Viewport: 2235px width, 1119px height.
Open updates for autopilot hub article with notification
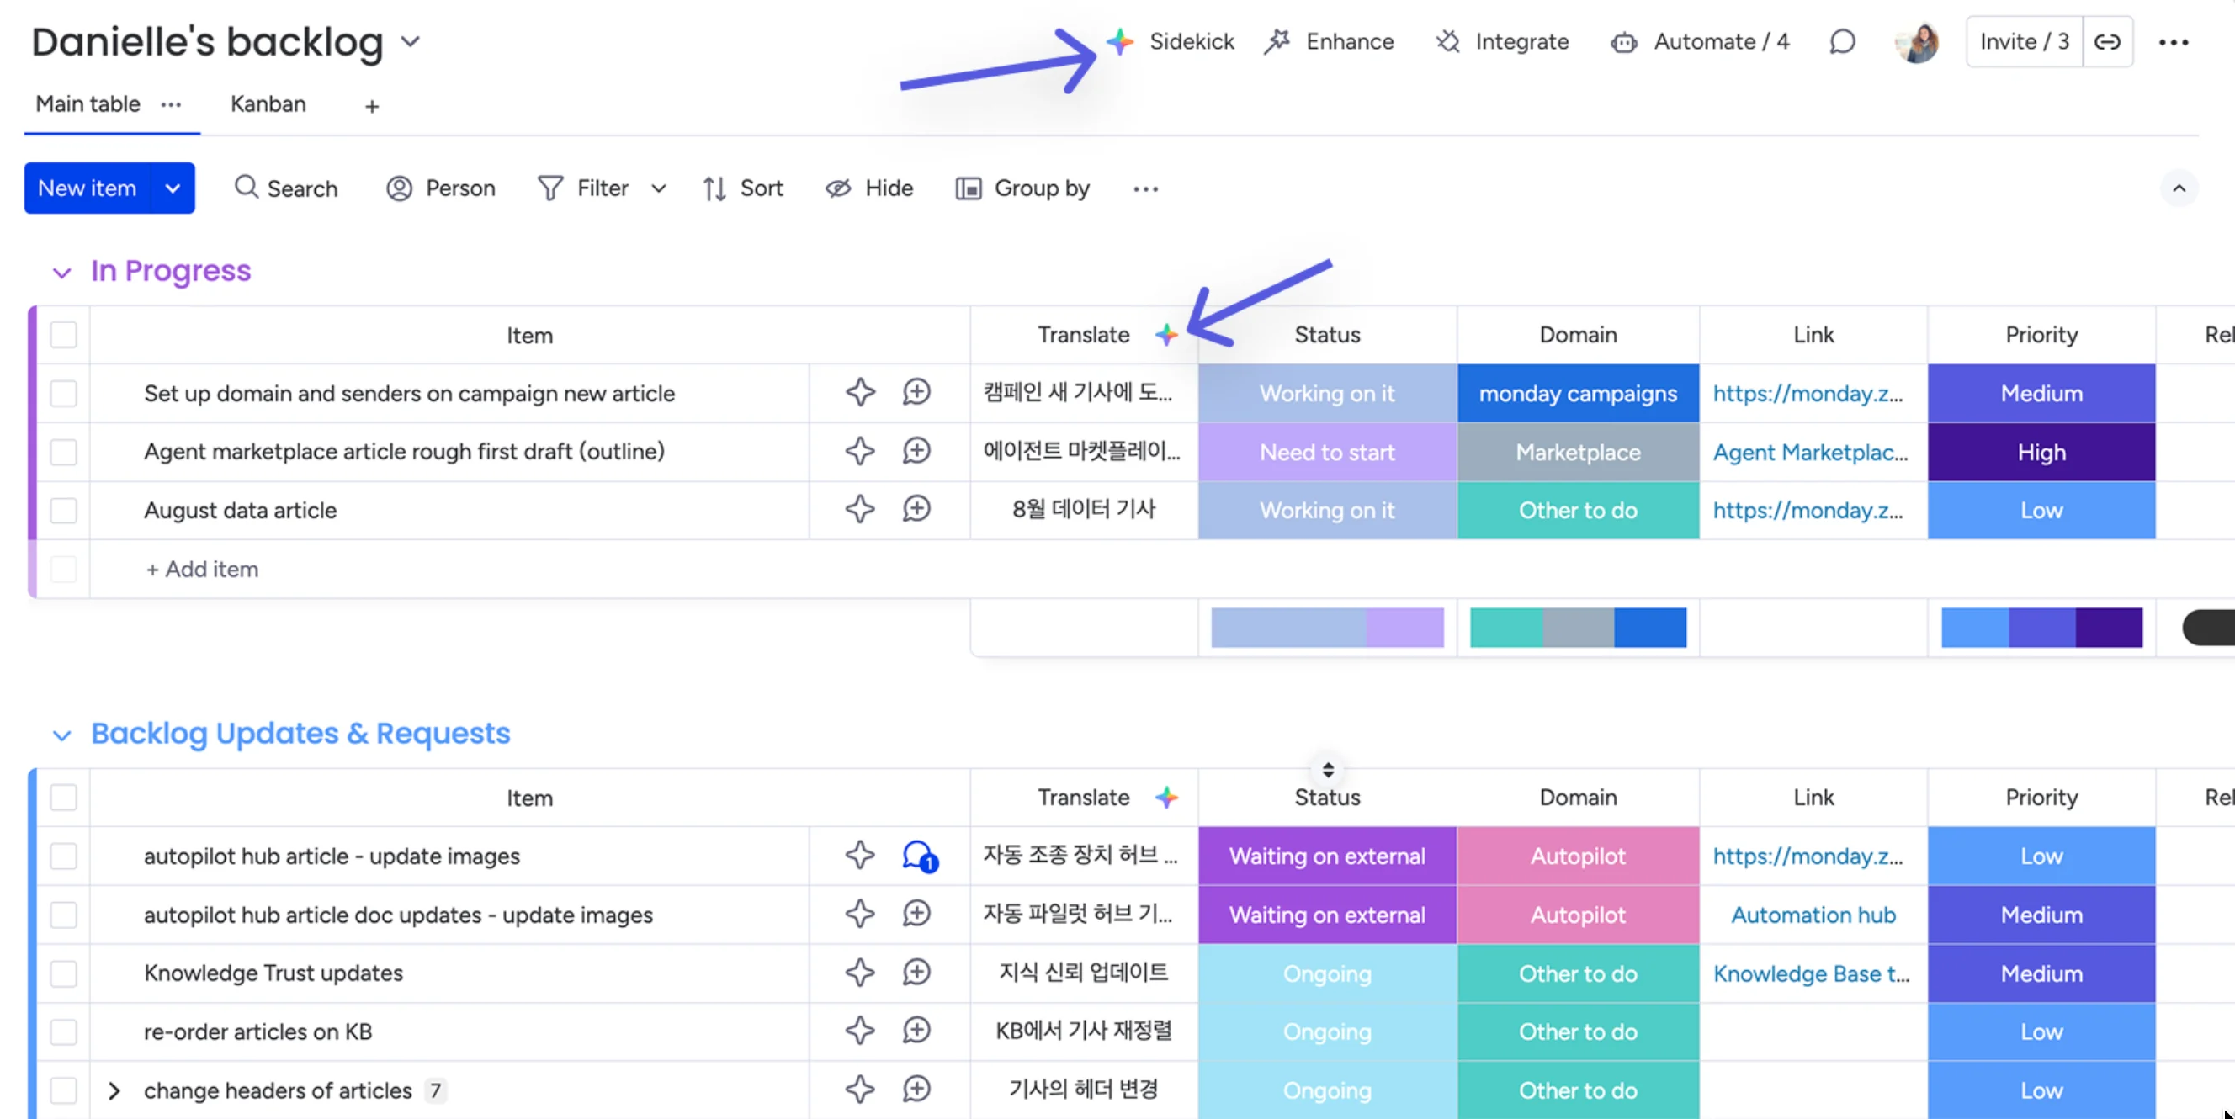tap(919, 856)
